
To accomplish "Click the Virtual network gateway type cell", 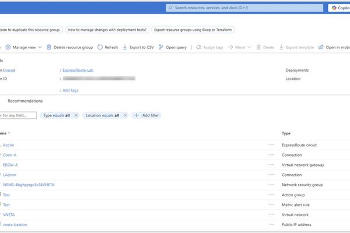I will point(303,165).
